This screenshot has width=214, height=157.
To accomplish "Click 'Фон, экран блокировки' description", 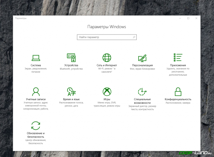I will pyautogui.click(x=142, y=69).
